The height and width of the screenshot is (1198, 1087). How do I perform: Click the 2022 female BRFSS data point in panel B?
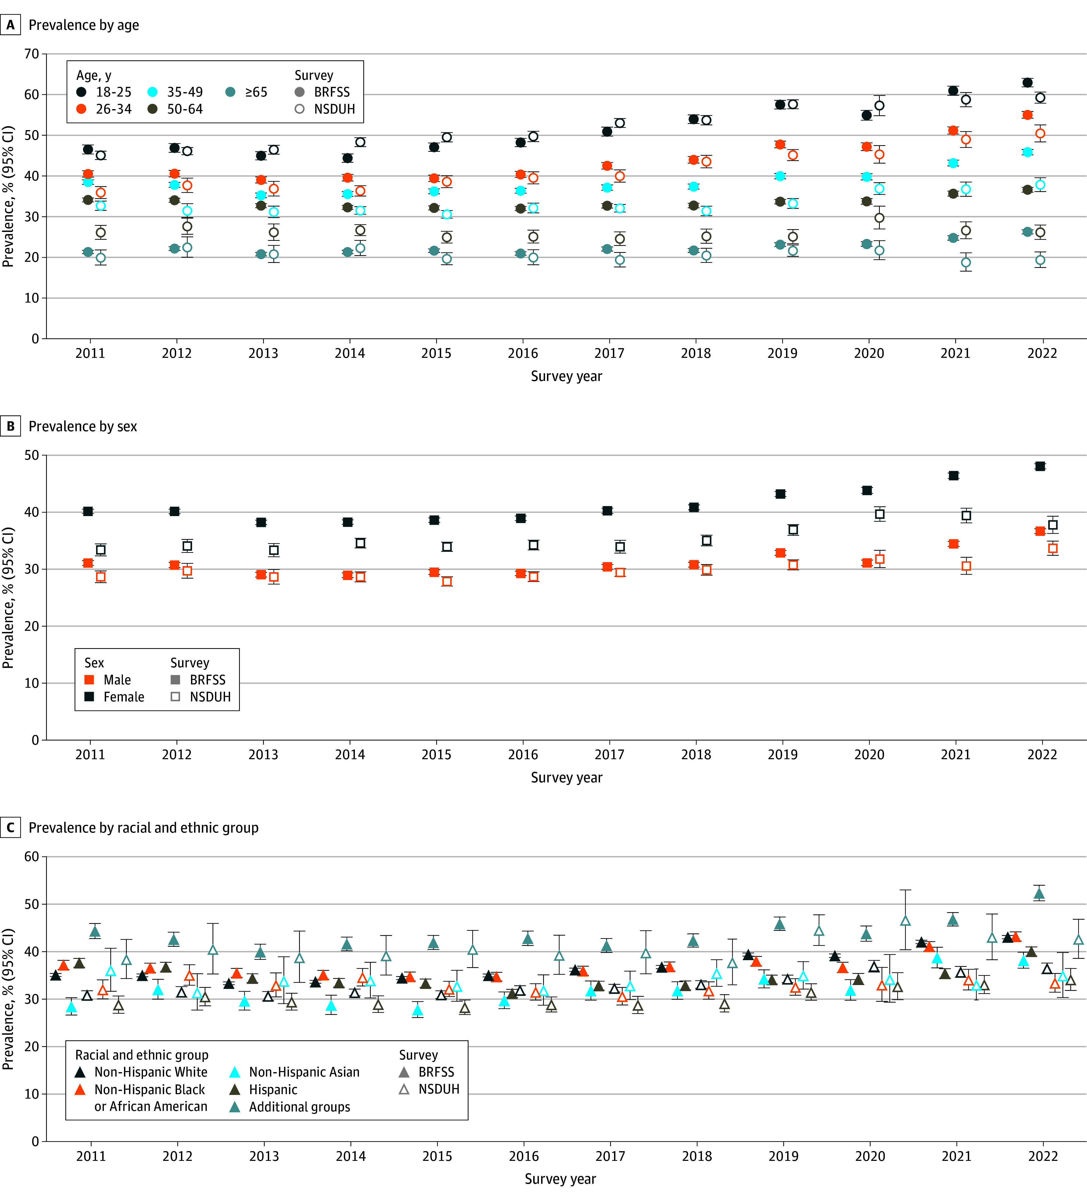click(1040, 466)
